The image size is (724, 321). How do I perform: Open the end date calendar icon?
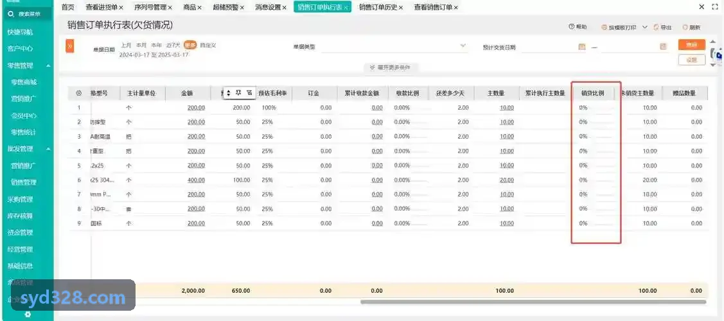(x=664, y=47)
